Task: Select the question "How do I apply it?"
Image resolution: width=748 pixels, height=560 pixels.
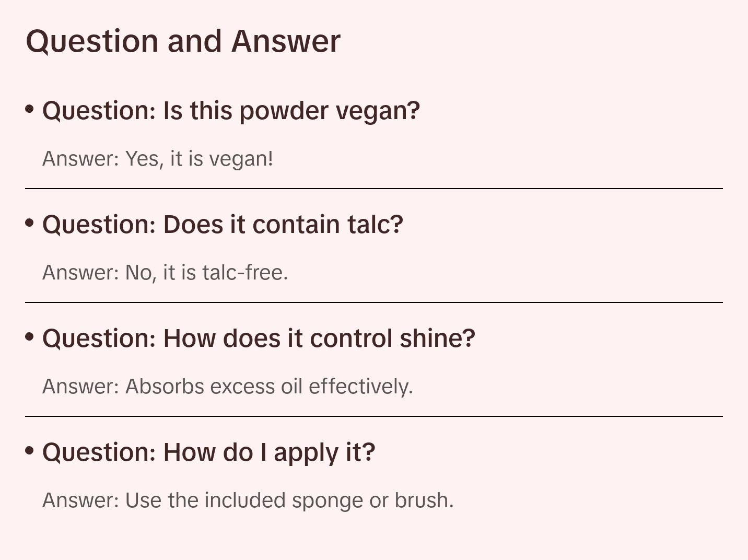Action: pyautogui.click(x=208, y=452)
